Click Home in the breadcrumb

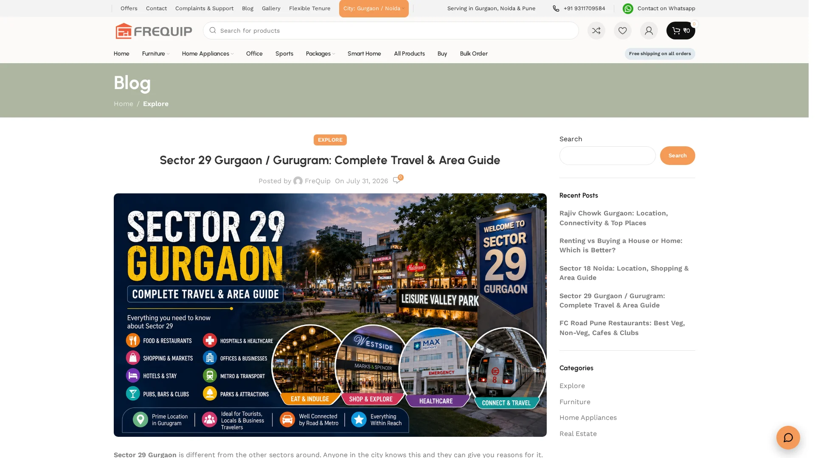tap(124, 104)
